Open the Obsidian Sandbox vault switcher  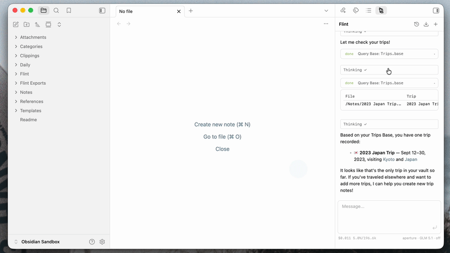point(37,242)
